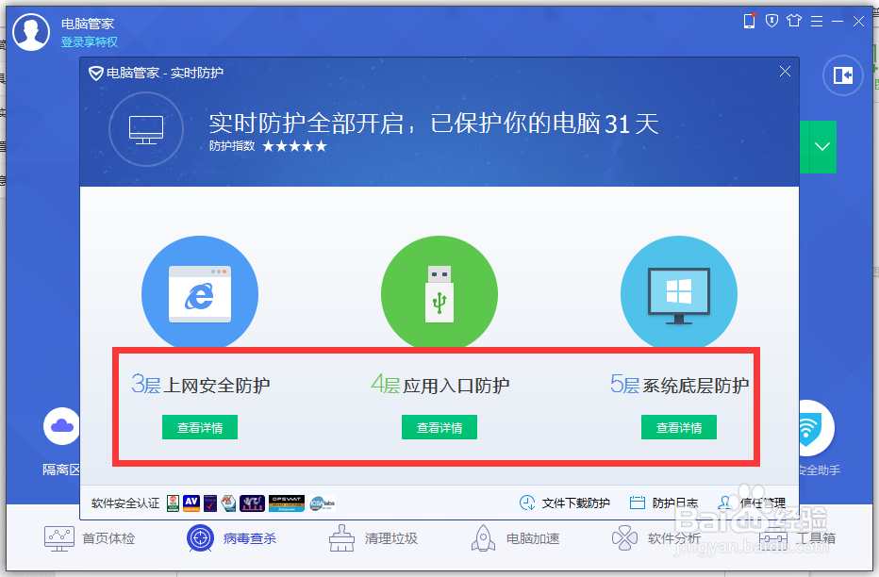Image resolution: width=879 pixels, height=577 pixels.
Task: Click the user avatar in top corner
Action: click(x=31, y=31)
